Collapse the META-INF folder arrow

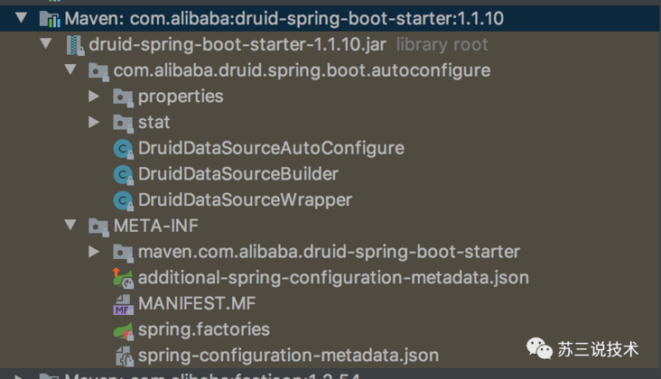pyautogui.click(x=71, y=226)
